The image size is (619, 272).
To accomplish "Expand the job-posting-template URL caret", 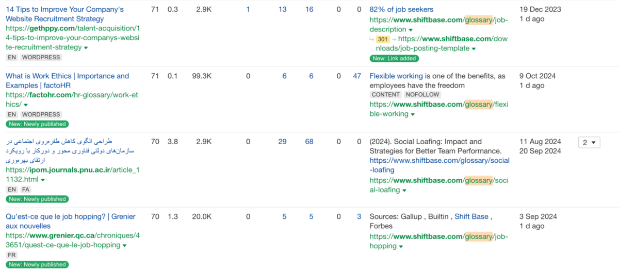I will (474, 49).
